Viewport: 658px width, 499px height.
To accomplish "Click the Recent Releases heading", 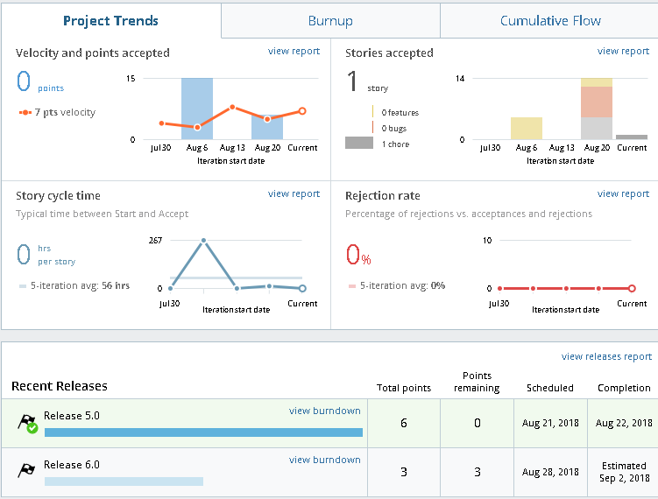I will pyautogui.click(x=60, y=386).
